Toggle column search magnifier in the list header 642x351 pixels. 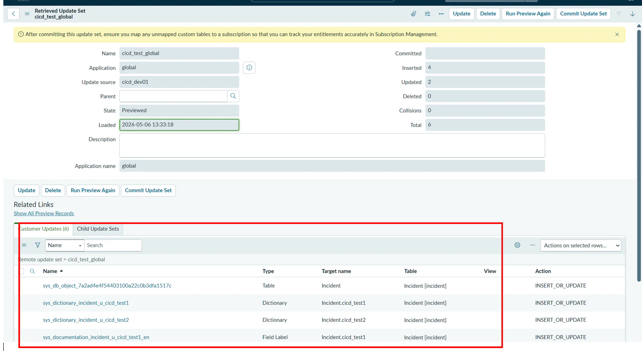pos(32,271)
